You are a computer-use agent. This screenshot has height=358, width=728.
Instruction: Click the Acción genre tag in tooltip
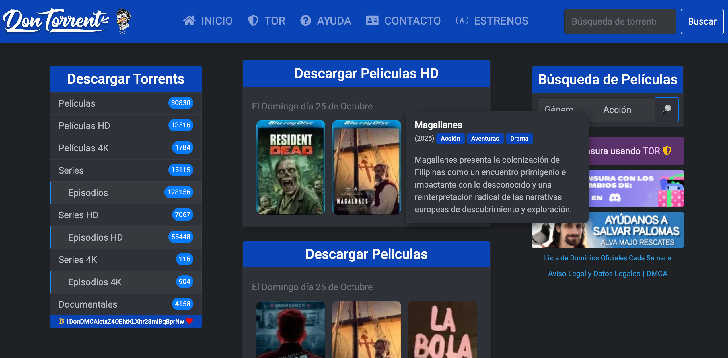coord(450,139)
